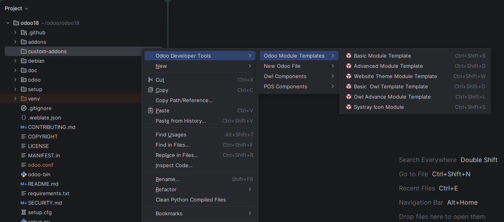Viewport: 504px width, 222px height.
Task: Collapse the odoo18 root folder
Action: point(8,23)
